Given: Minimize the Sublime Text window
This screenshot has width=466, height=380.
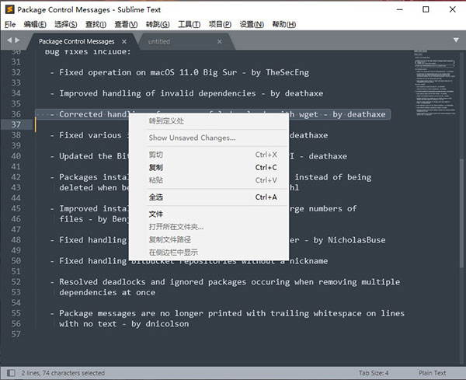Looking at the screenshot, I should (400, 9).
